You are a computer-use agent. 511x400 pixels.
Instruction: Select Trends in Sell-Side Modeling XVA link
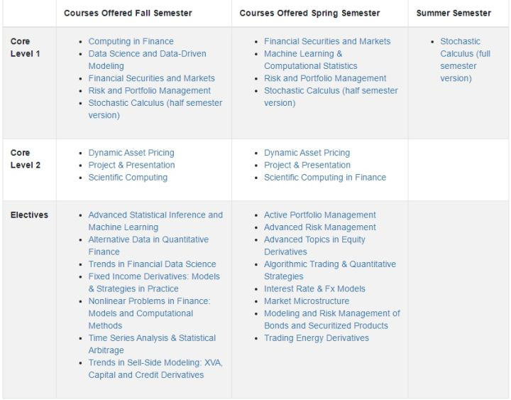point(155,363)
